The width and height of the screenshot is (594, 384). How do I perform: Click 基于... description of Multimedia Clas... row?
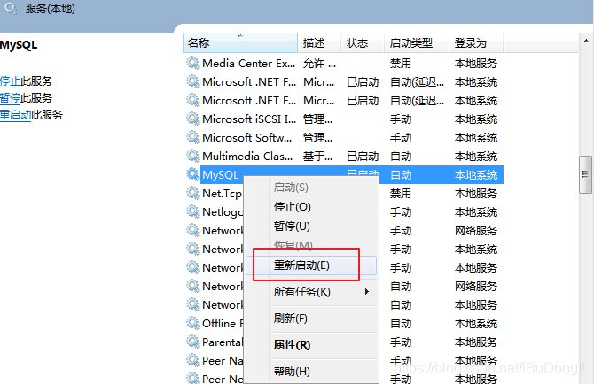coord(318,156)
